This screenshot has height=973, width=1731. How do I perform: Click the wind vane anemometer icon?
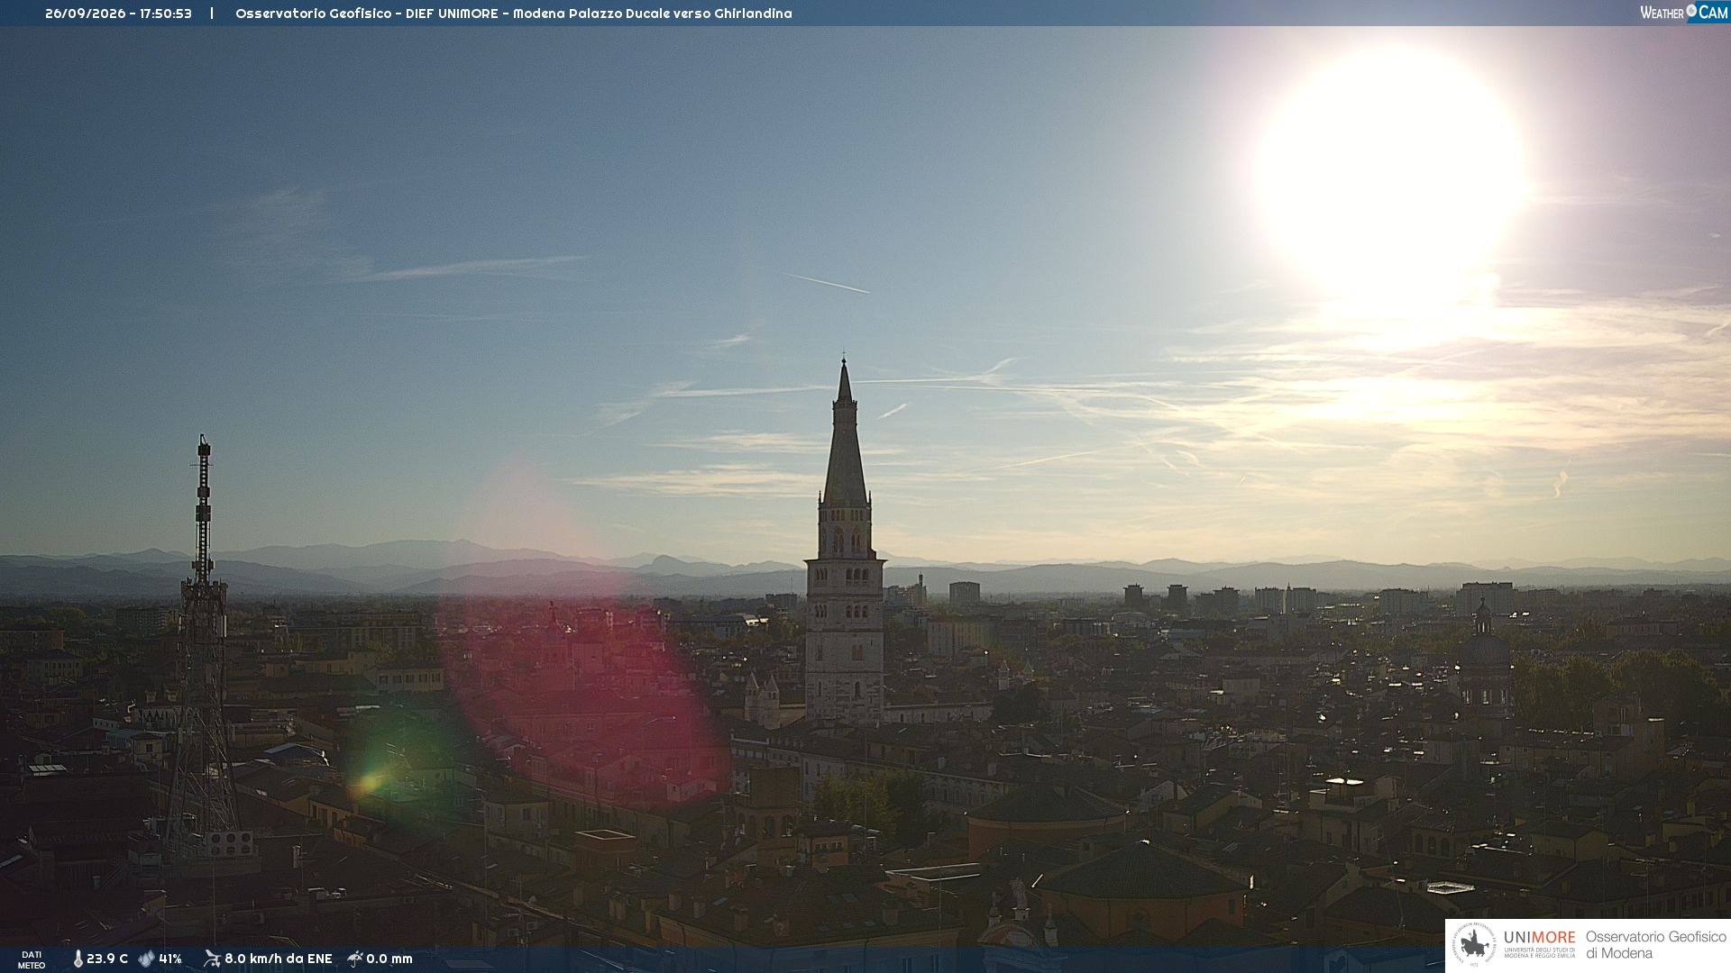coord(212,959)
